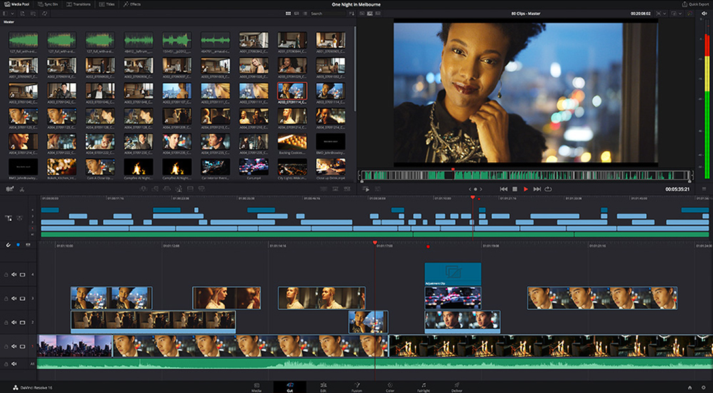Hide video track 2
The image size is (713, 393).
[x=22, y=322]
